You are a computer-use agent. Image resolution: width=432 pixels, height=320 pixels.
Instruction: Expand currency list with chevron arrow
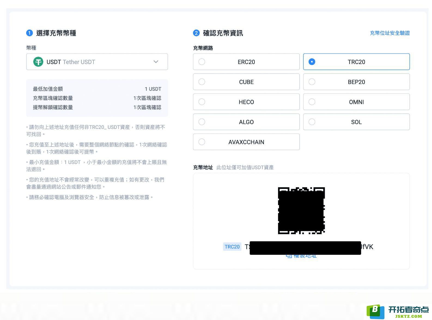(x=156, y=62)
